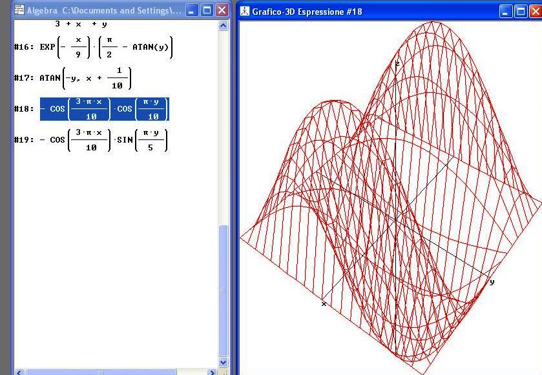Select expression #16 EXP formula
542x375 pixels.
coord(106,47)
